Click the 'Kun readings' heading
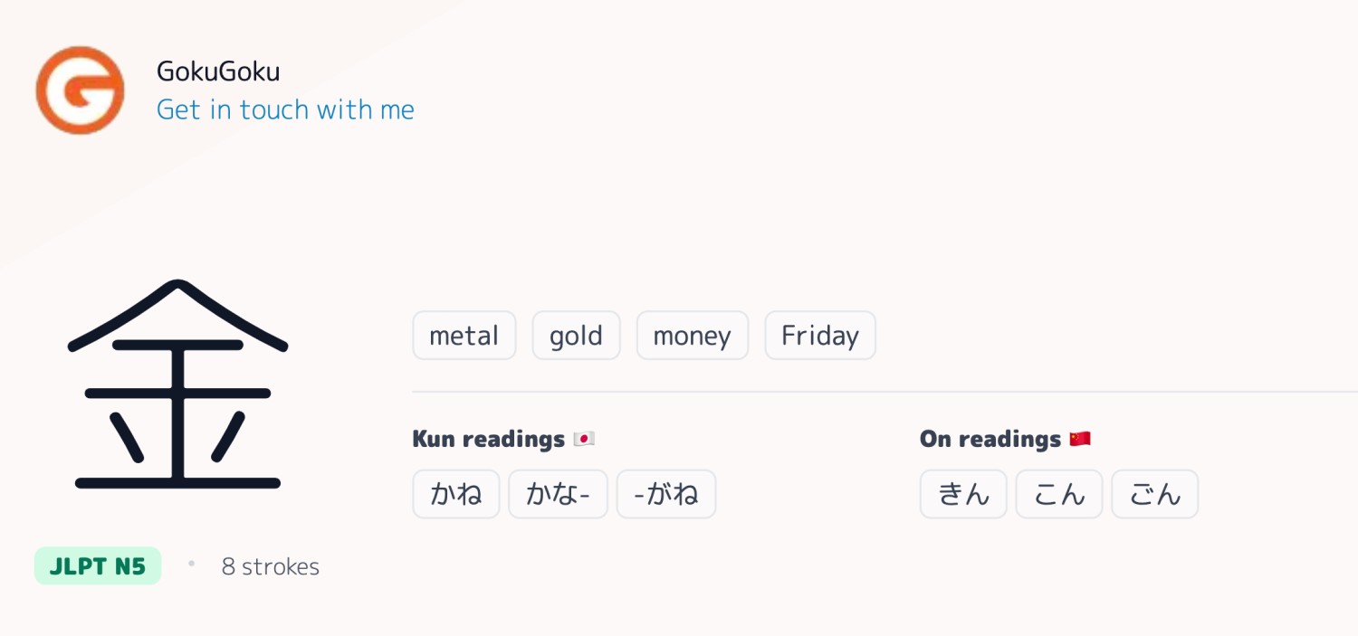The height and width of the screenshot is (636, 1358). [489, 439]
